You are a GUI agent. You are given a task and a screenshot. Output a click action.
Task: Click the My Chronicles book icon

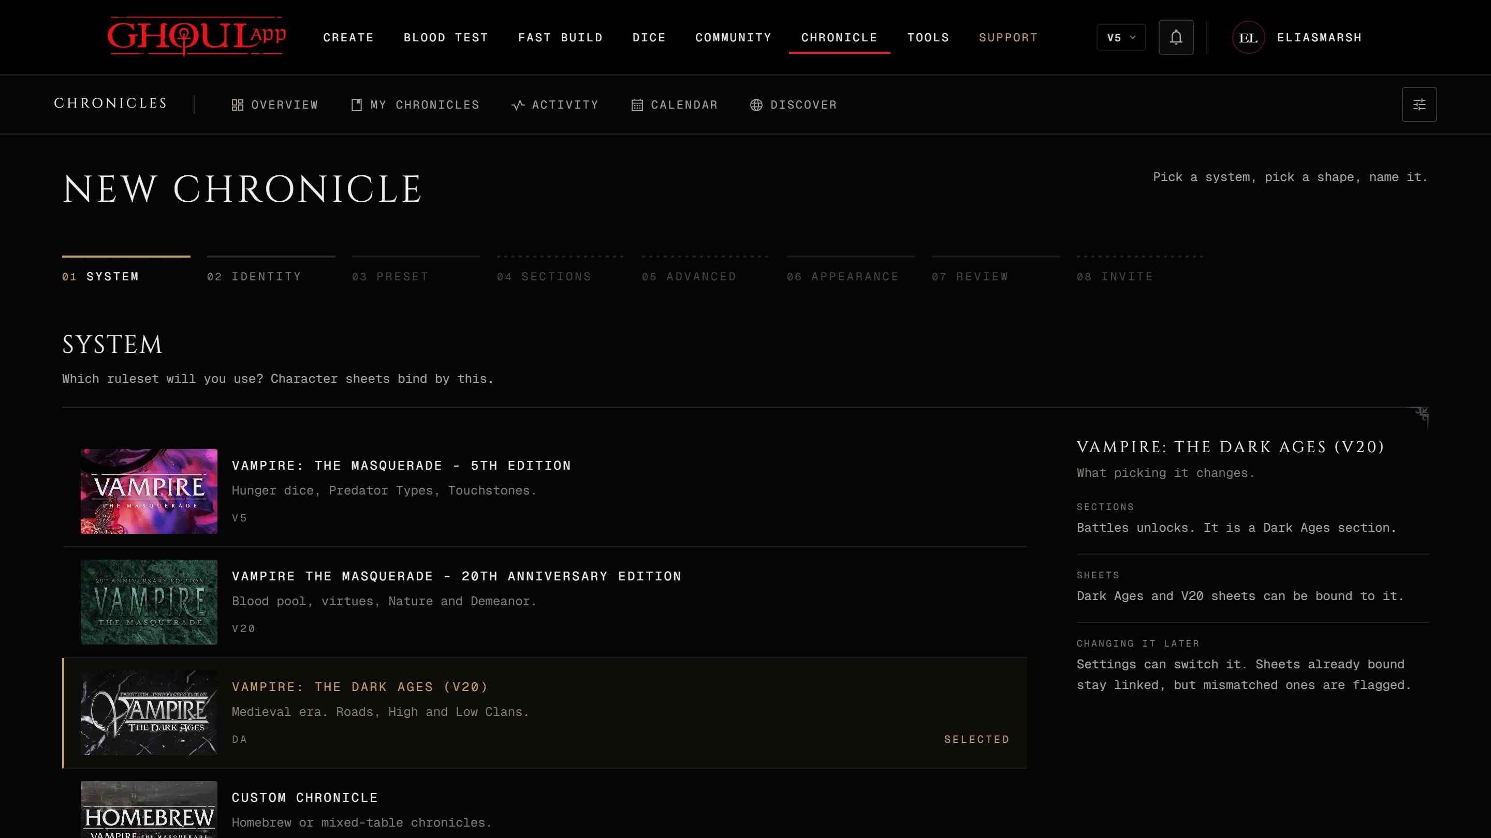coord(357,105)
